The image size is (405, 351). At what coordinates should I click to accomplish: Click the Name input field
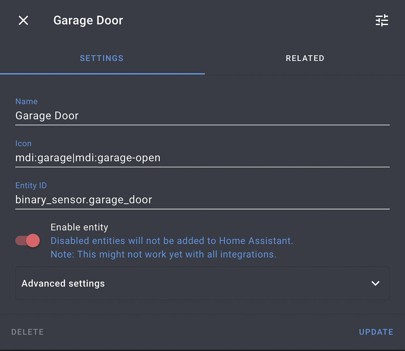tap(158, 116)
